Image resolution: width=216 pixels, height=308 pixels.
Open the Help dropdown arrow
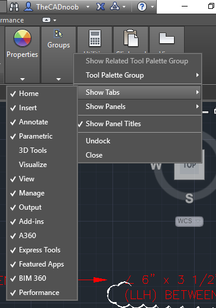point(152,7)
